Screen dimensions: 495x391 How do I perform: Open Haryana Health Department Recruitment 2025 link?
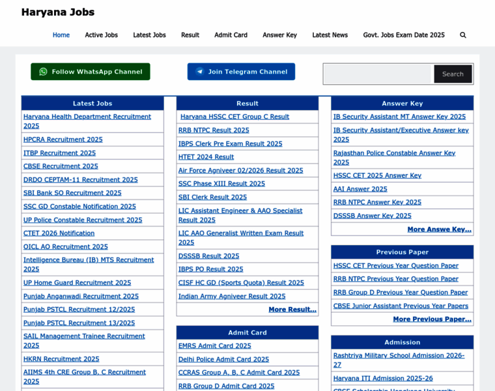87,121
